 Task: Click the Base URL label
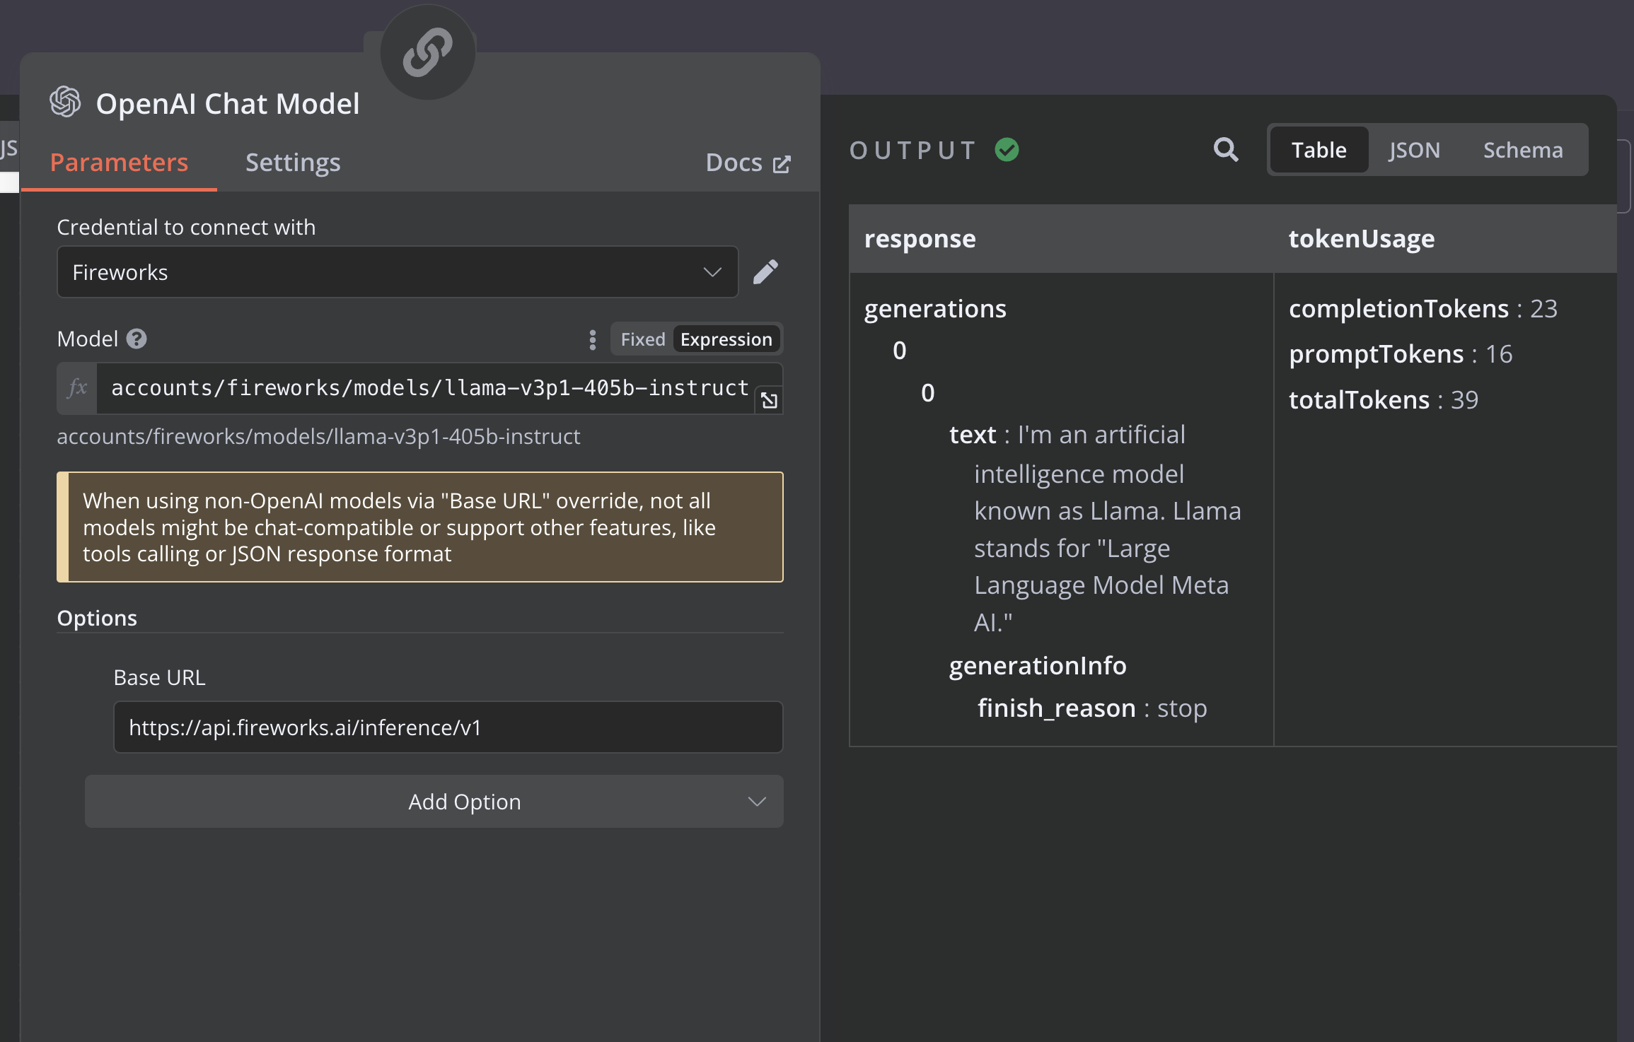coord(159,678)
